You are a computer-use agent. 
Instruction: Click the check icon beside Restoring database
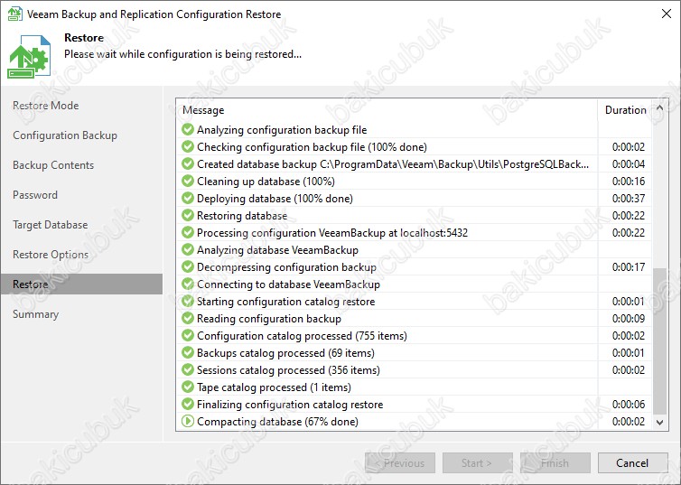pos(188,215)
